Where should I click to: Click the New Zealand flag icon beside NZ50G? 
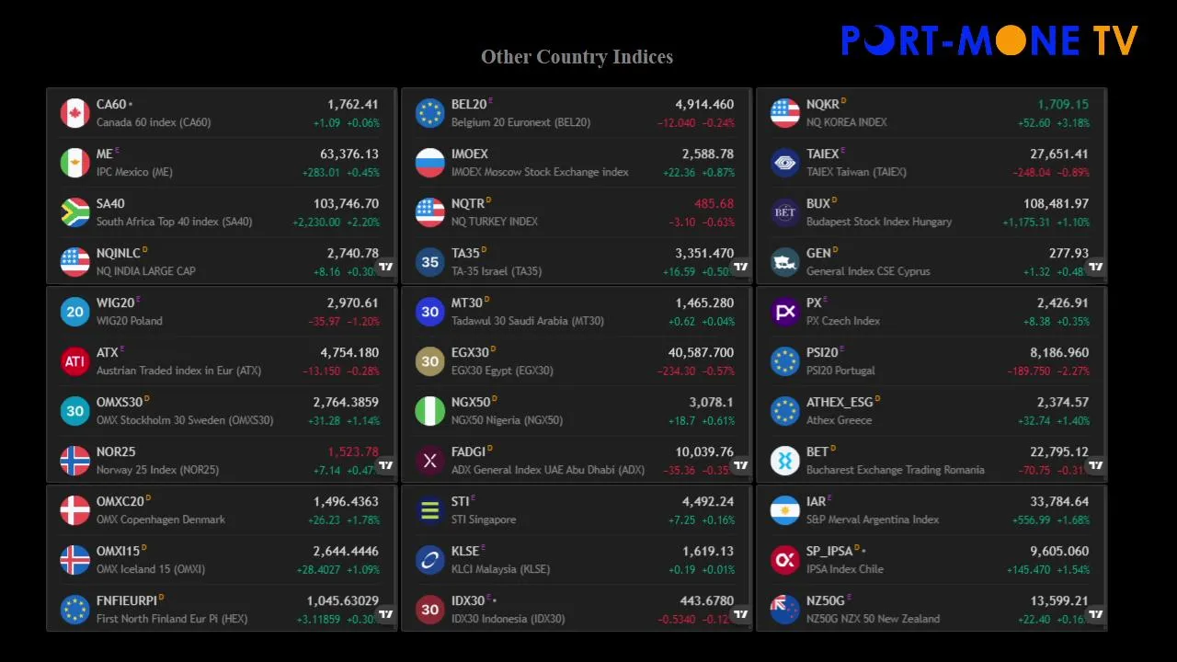point(784,610)
